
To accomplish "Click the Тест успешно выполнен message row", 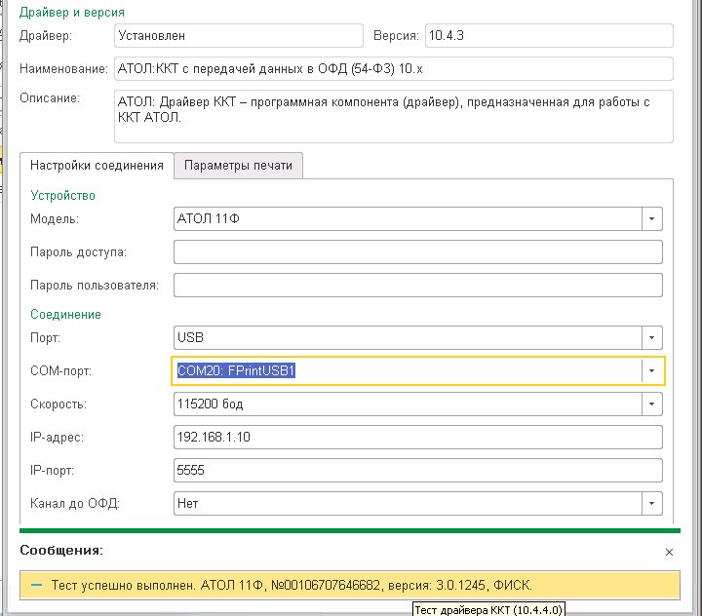I will pos(350,585).
